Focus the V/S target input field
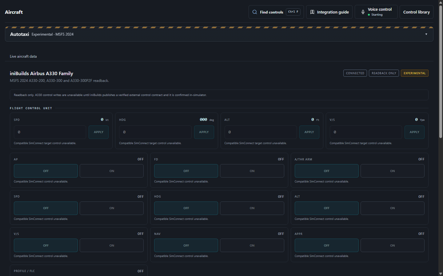This screenshot has height=276, width=443. pyautogui.click(x=366, y=132)
